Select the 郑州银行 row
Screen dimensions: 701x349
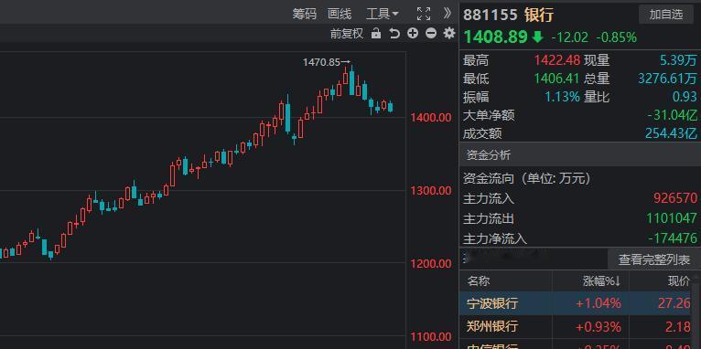coord(580,326)
